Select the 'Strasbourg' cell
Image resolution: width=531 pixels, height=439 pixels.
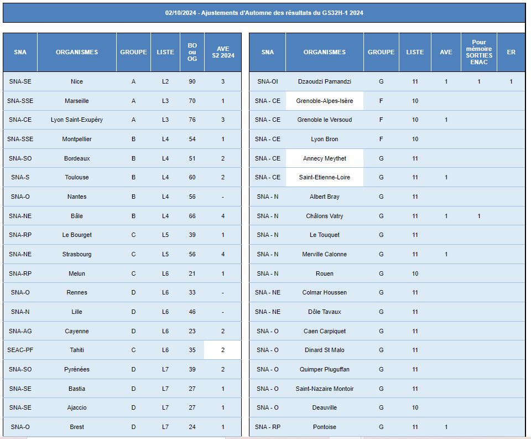click(x=77, y=254)
